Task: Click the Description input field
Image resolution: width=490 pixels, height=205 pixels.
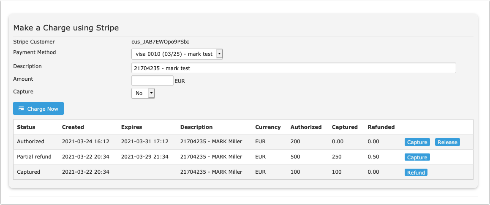Action: pos(294,68)
